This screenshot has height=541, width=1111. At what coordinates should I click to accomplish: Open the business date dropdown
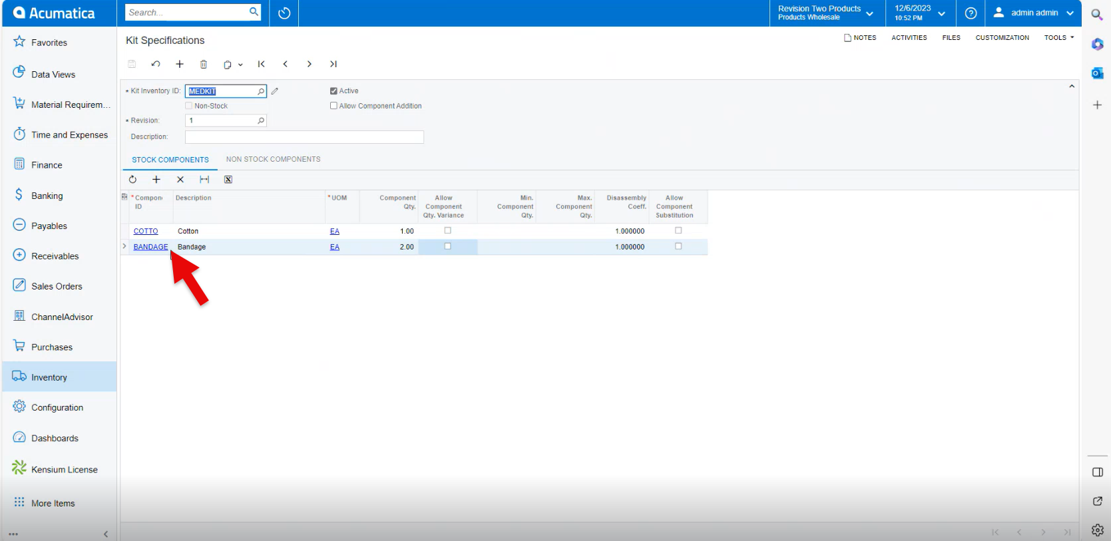click(x=920, y=13)
